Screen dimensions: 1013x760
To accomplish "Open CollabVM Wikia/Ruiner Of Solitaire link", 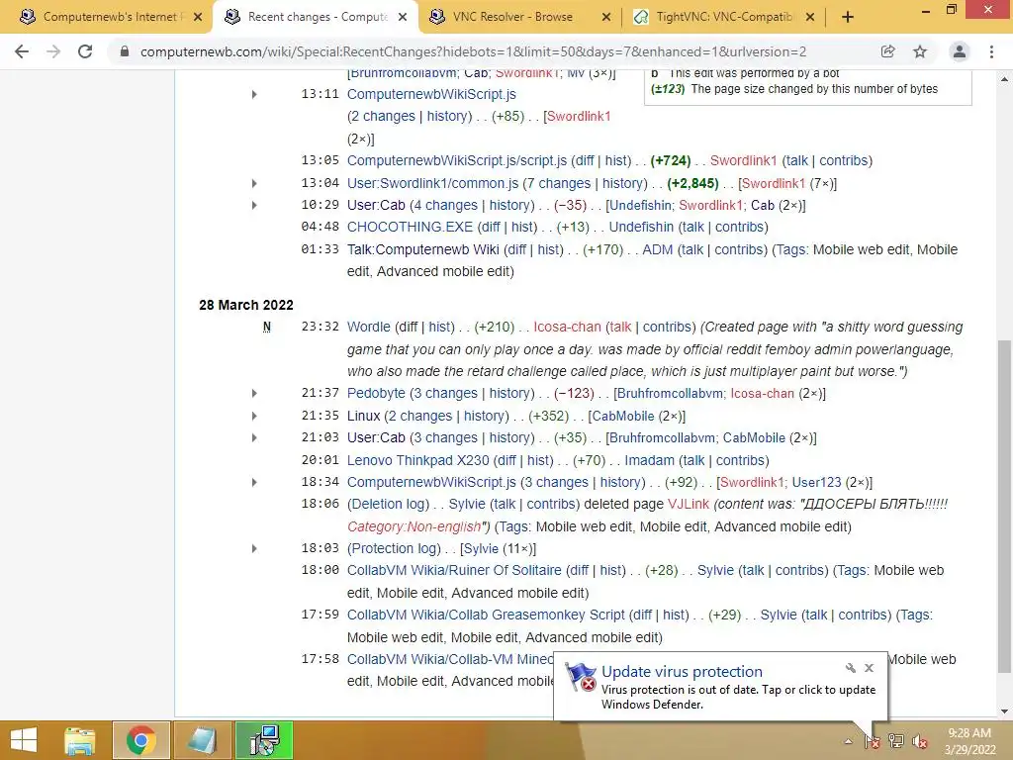I will pyautogui.click(x=454, y=571).
